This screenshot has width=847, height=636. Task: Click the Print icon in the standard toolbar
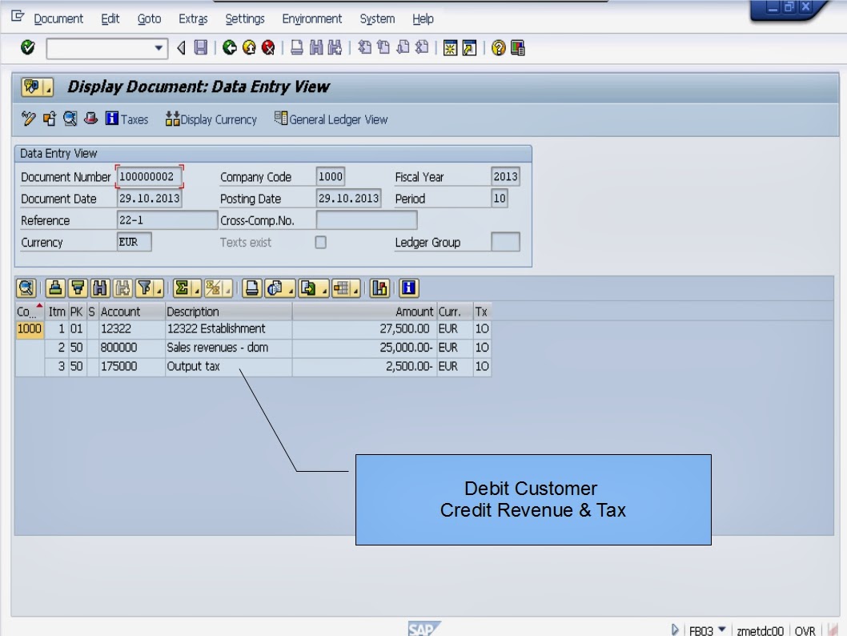pos(296,47)
